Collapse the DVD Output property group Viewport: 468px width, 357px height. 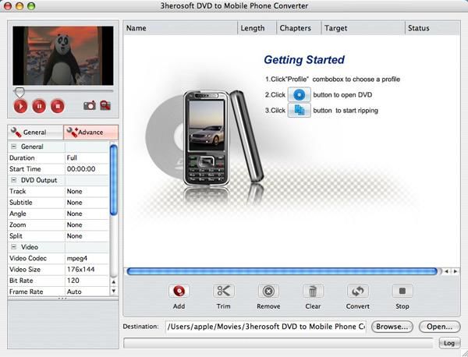click(14, 180)
